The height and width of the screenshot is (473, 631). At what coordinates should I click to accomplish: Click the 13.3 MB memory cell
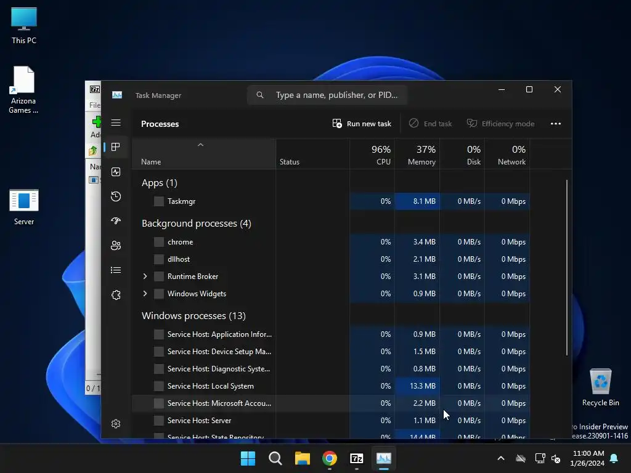pyautogui.click(x=417, y=386)
